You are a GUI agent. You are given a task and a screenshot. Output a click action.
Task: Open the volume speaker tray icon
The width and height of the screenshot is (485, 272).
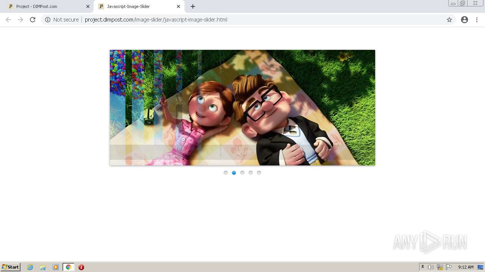tap(431, 267)
